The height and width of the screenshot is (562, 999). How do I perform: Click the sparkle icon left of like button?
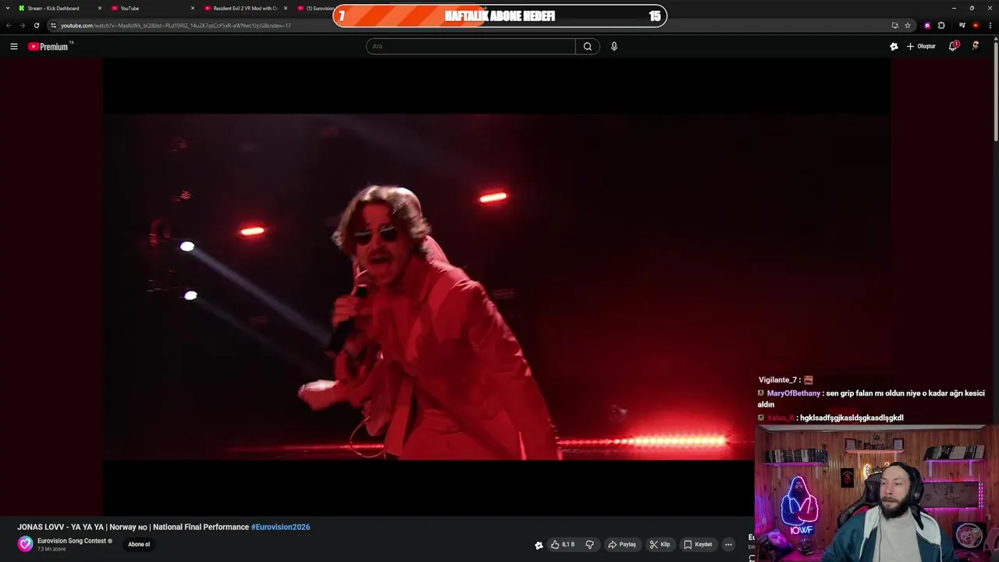point(539,545)
